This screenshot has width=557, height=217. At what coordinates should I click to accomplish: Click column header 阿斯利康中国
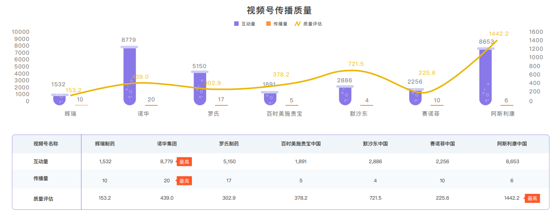coord(512,144)
